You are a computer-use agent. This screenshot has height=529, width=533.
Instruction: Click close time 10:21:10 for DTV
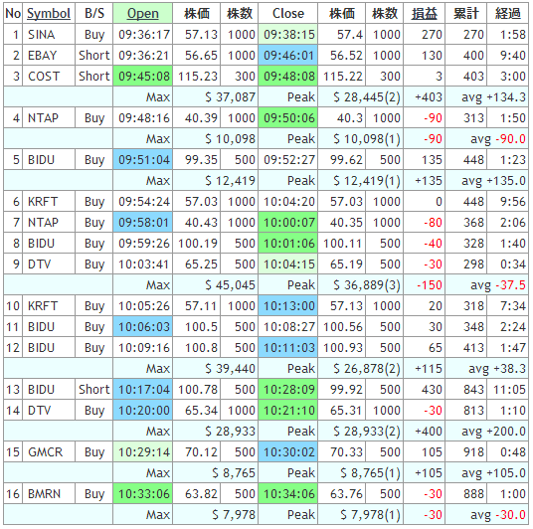[288, 411]
